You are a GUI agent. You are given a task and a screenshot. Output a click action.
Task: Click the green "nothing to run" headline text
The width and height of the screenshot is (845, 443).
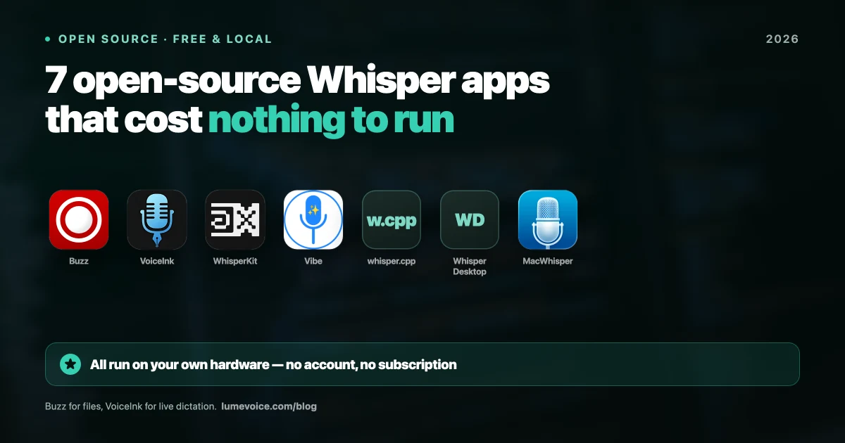(x=331, y=122)
